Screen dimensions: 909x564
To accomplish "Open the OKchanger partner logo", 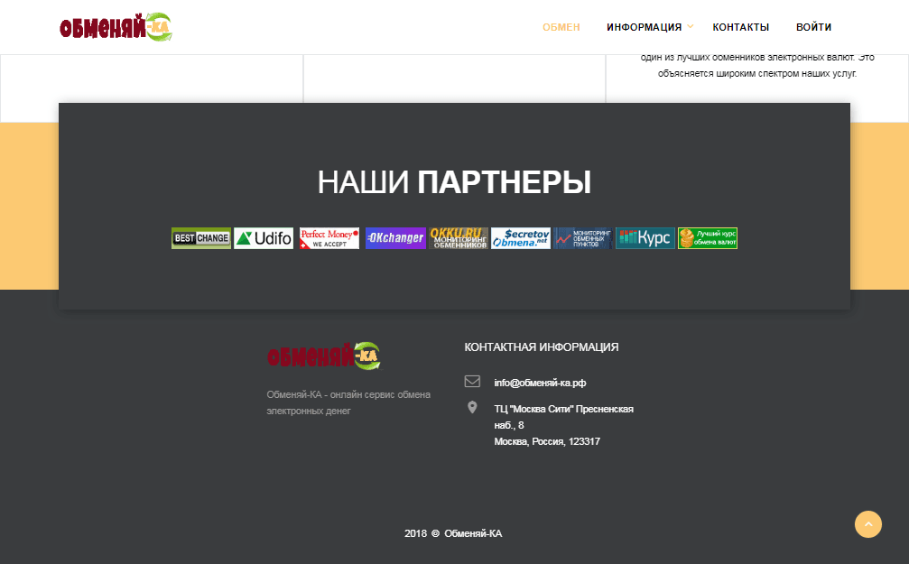I will [394, 237].
